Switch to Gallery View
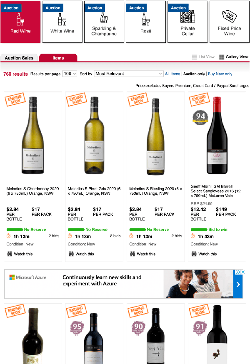 [234, 57]
